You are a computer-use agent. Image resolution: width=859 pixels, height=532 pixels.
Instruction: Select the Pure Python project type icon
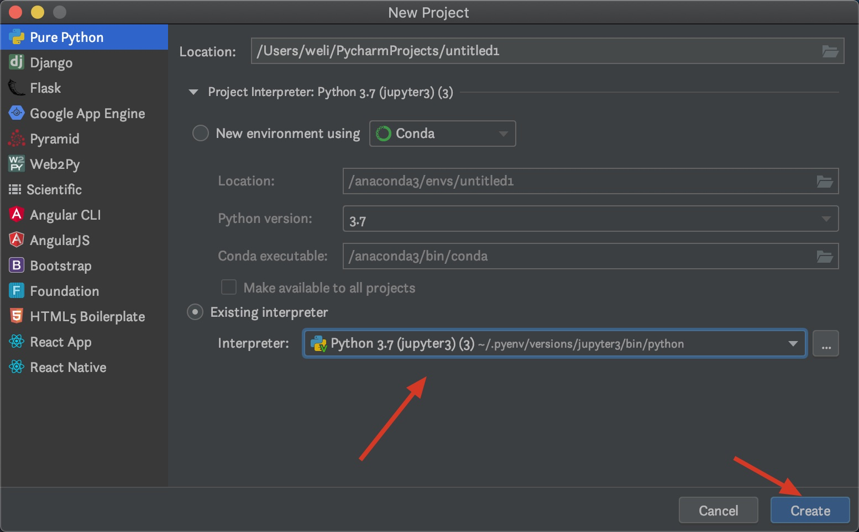tap(17, 37)
